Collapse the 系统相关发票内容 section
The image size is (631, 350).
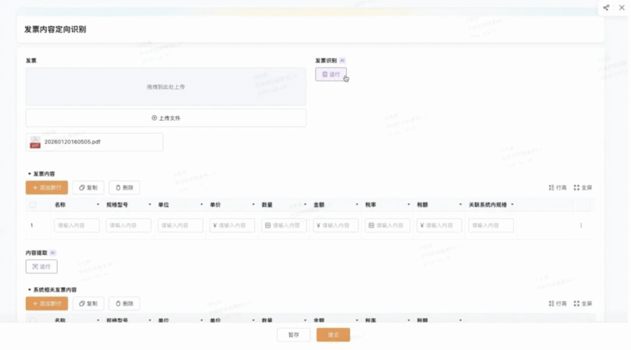pos(30,290)
